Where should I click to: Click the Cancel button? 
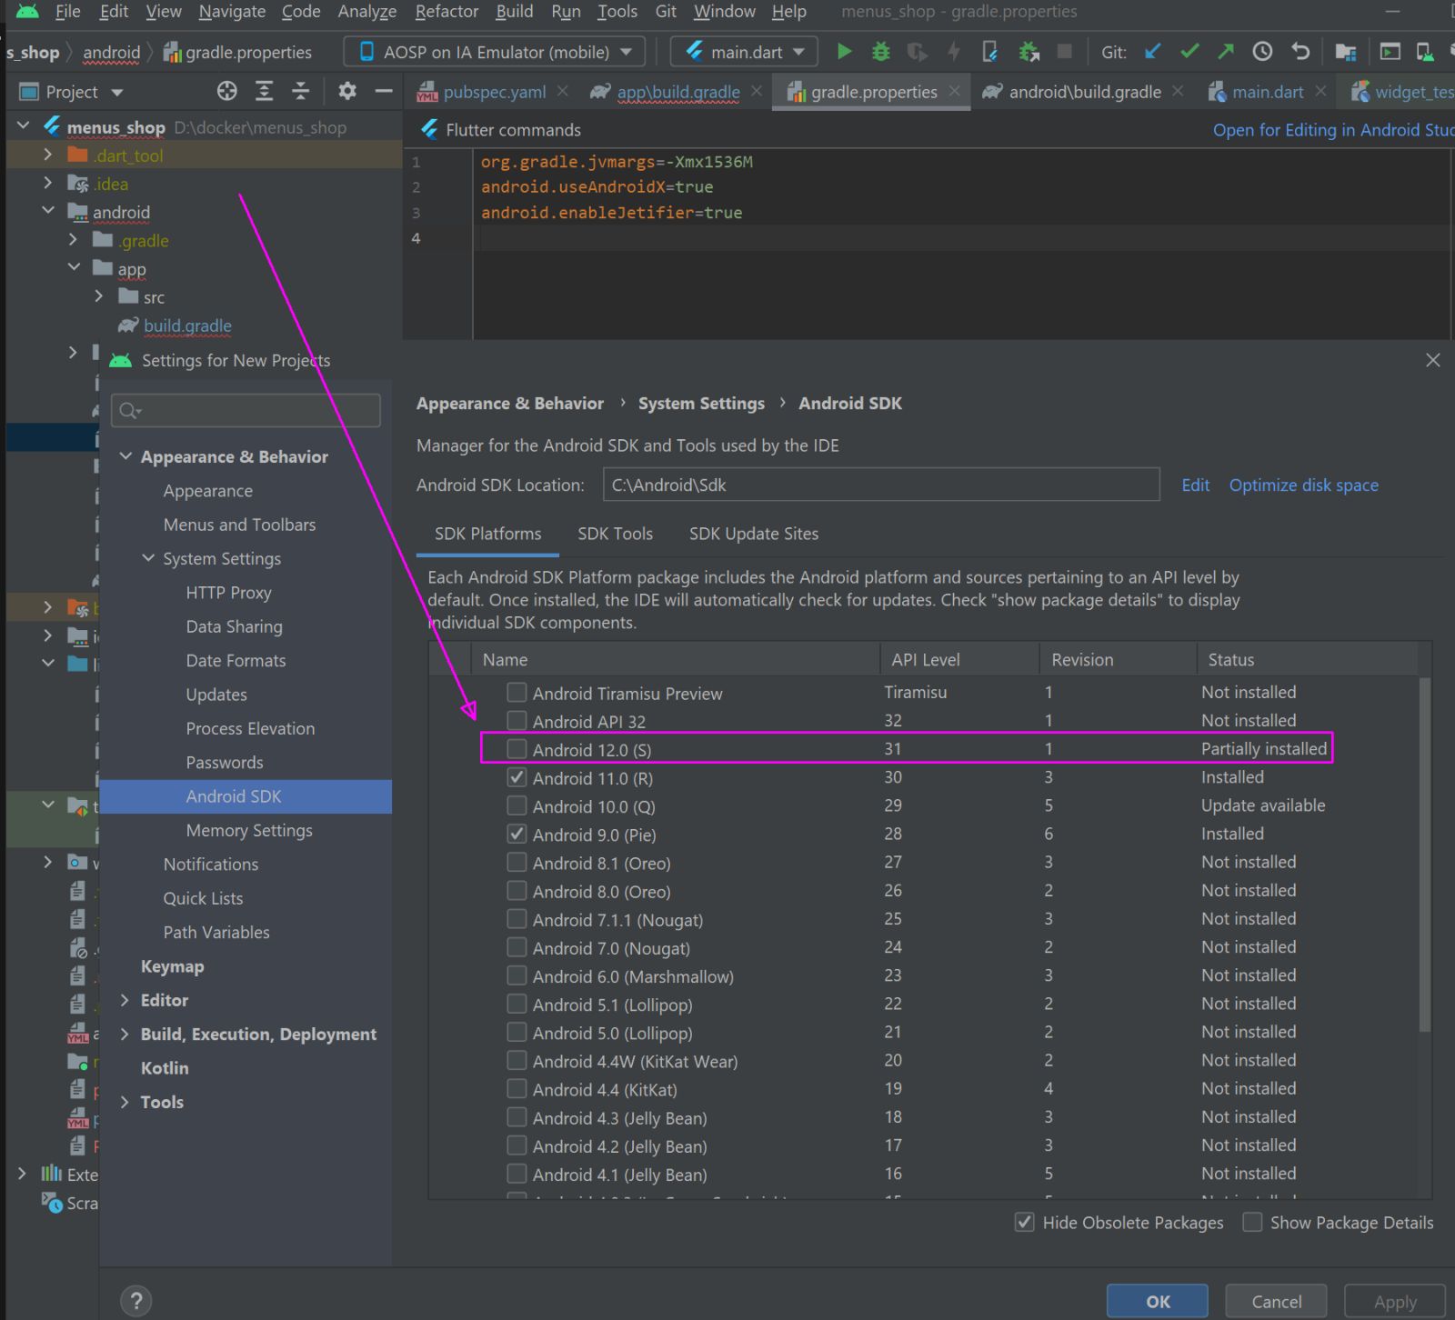click(x=1276, y=1301)
